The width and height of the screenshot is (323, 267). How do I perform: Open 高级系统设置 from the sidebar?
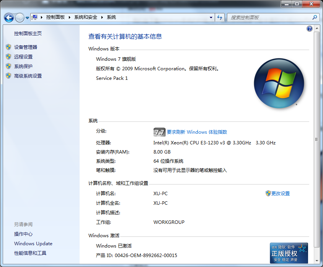pyautogui.click(x=28, y=76)
